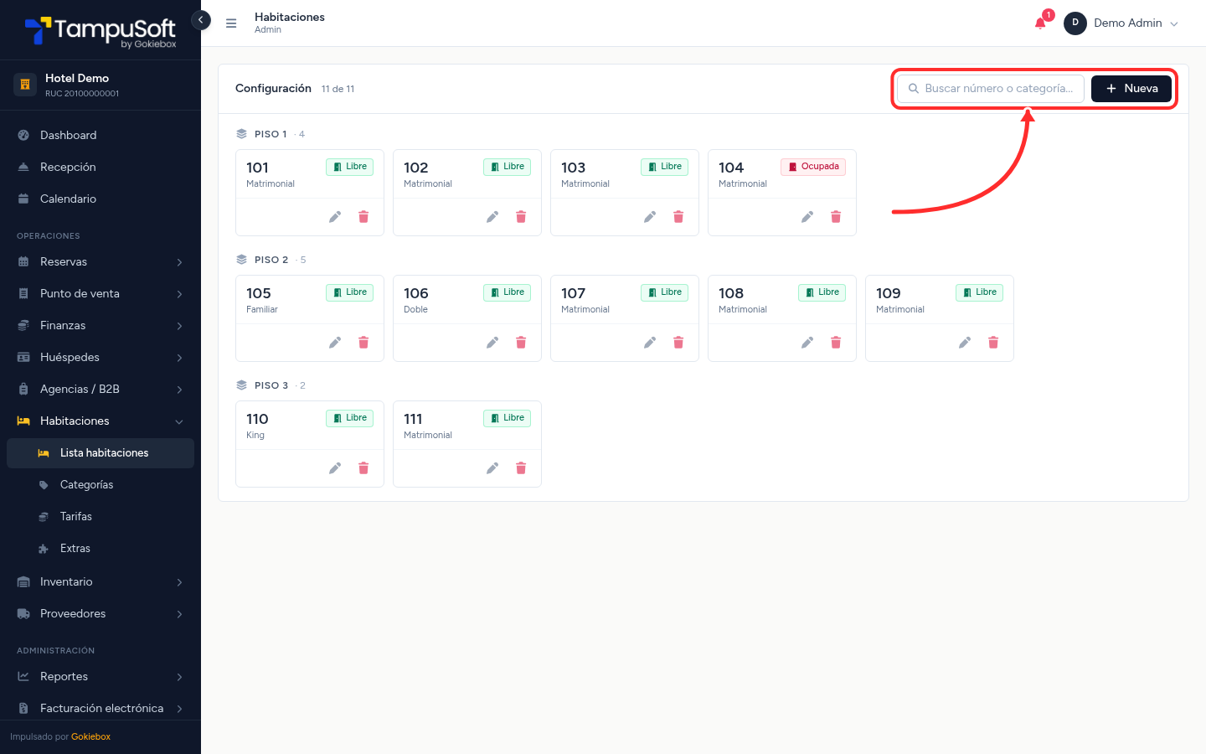The image size is (1206, 754).
Task: Expand the Huéspedes menu
Action: 100,358
